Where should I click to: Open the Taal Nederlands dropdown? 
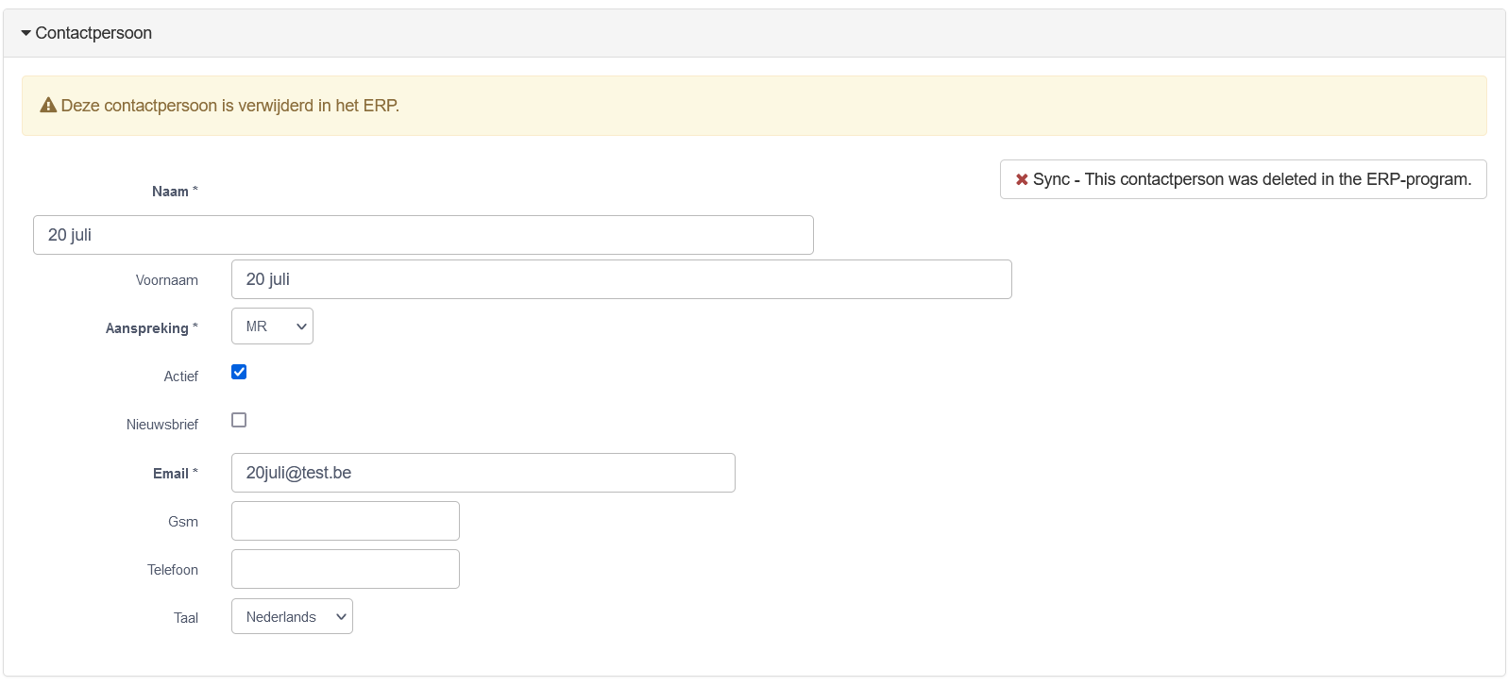point(292,616)
